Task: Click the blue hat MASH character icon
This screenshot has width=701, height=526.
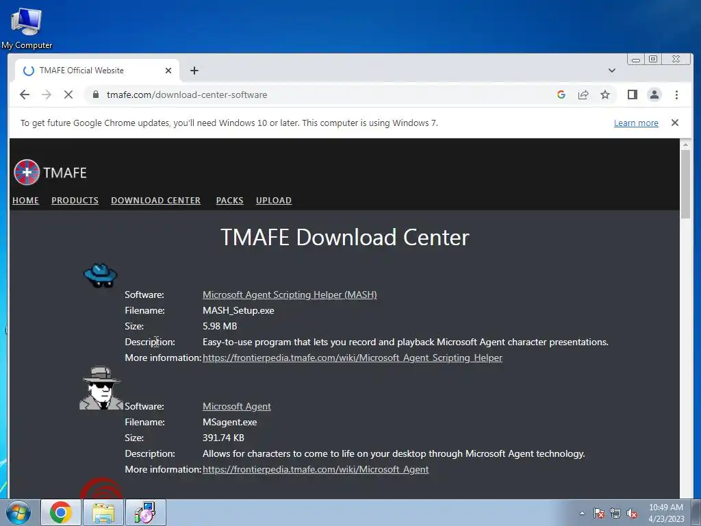Action: [x=101, y=275]
